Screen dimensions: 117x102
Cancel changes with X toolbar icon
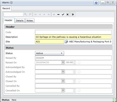coord(68,14)
